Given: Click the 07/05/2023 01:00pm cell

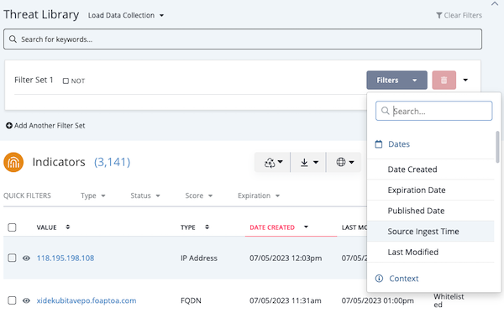Looking at the screenshot, I should 378,300.
